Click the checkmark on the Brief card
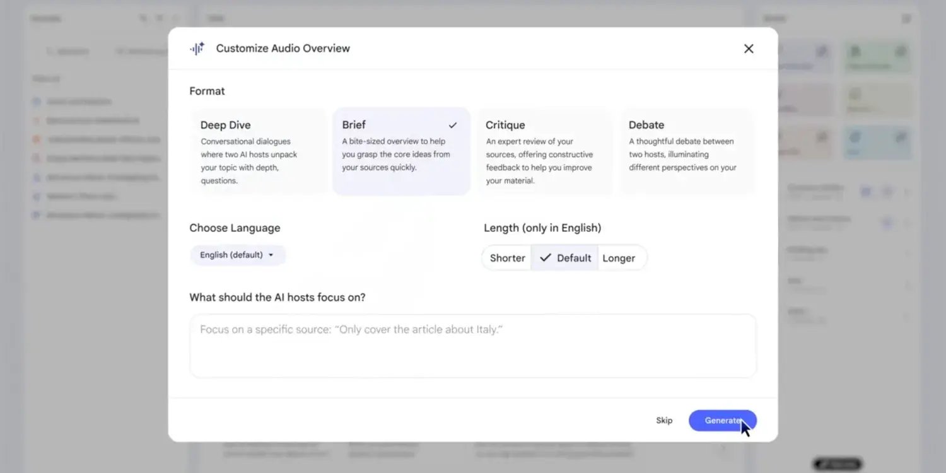 (452, 124)
